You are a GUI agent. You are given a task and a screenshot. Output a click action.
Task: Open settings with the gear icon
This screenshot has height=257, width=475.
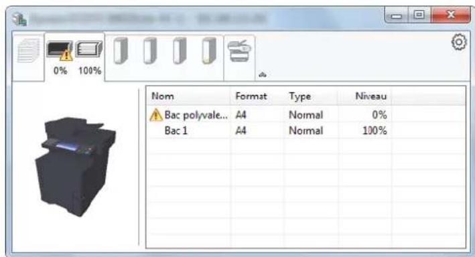pyautogui.click(x=459, y=42)
